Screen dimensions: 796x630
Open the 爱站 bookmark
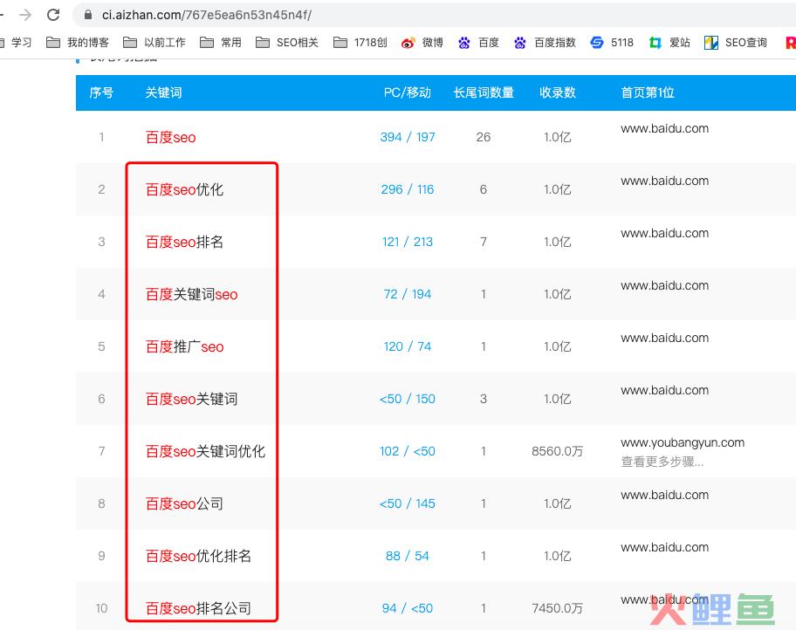tap(669, 42)
